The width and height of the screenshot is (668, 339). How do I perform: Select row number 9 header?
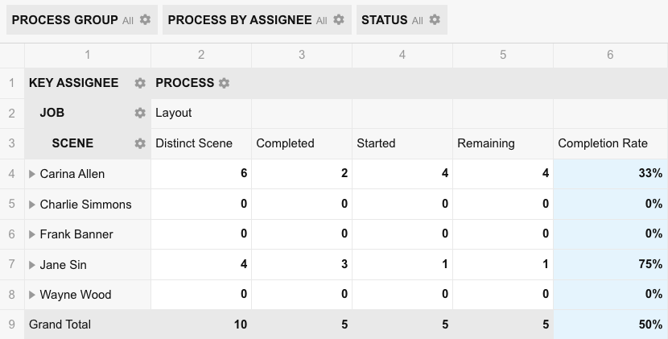pyautogui.click(x=12, y=325)
